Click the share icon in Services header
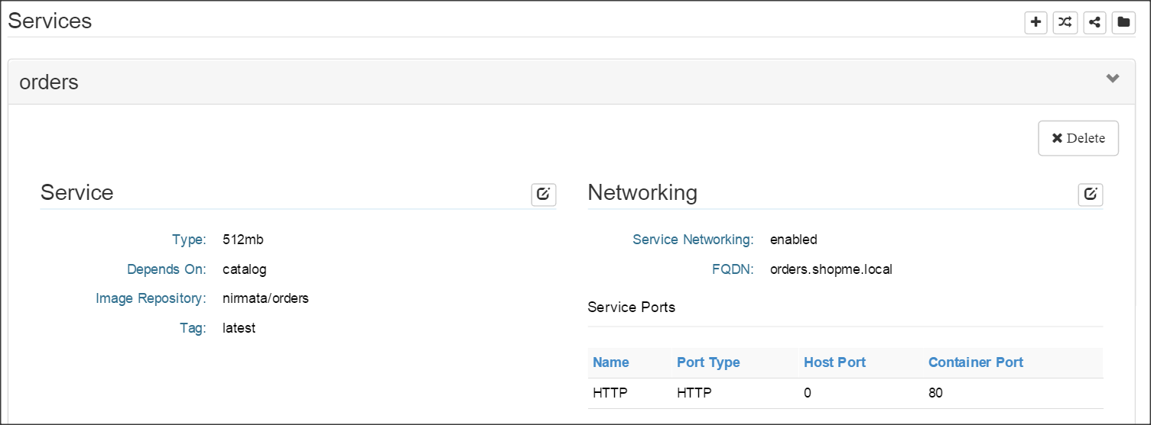Viewport: 1151px width, 425px height. (x=1094, y=22)
